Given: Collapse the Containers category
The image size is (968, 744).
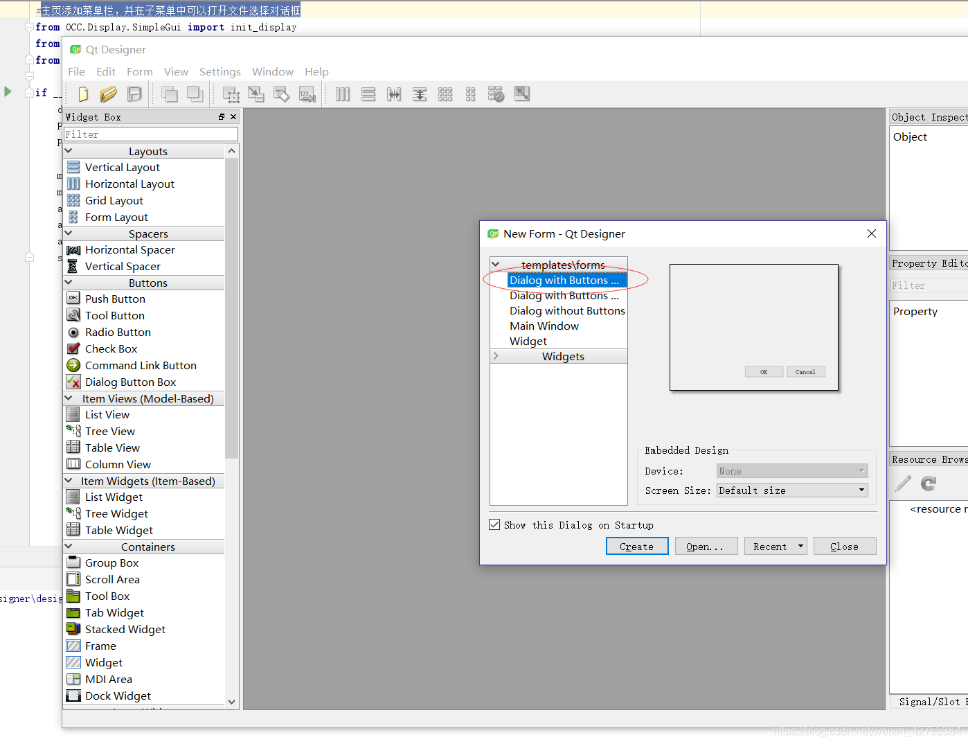Looking at the screenshot, I should [69, 546].
